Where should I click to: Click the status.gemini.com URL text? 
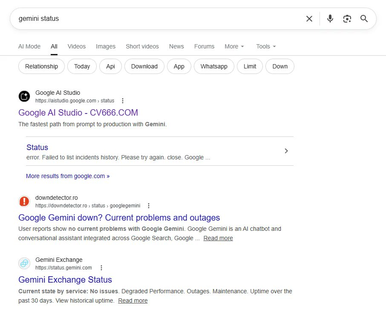63,268
